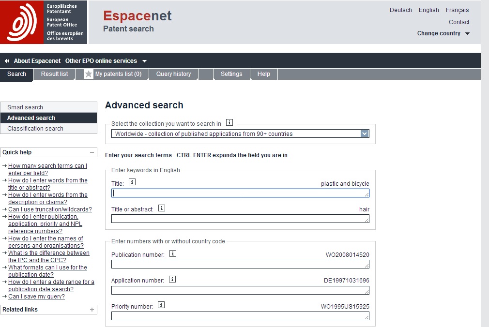Select Classification search in the sidebar
The width and height of the screenshot is (489, 327).
tap(35, 129)
